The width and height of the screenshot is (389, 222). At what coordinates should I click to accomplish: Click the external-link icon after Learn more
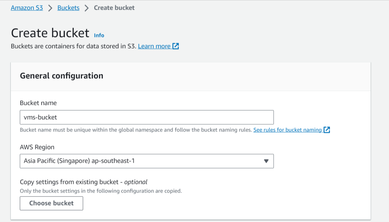coord(176,46)
